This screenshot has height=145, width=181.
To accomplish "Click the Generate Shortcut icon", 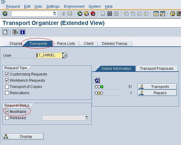I will (163, 14).
